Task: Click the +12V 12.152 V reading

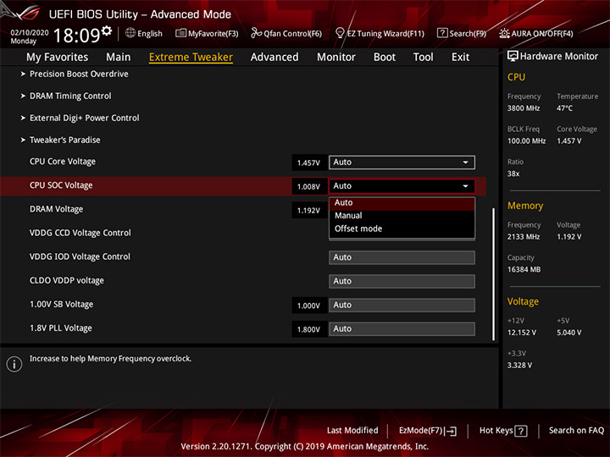Action: click(522, 333)
